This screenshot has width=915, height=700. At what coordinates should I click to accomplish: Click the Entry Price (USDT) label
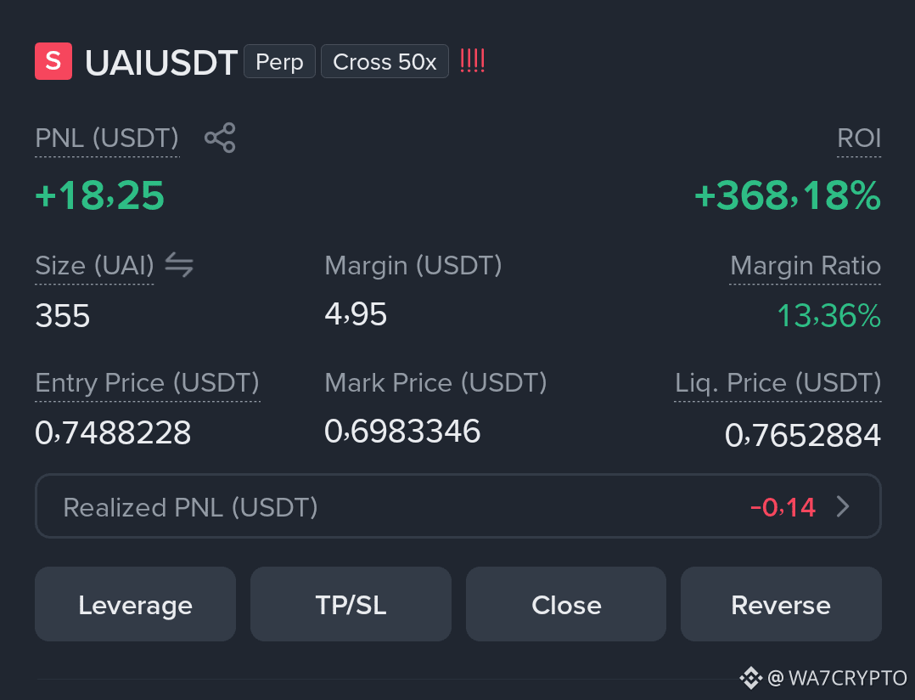coord(147,383)
